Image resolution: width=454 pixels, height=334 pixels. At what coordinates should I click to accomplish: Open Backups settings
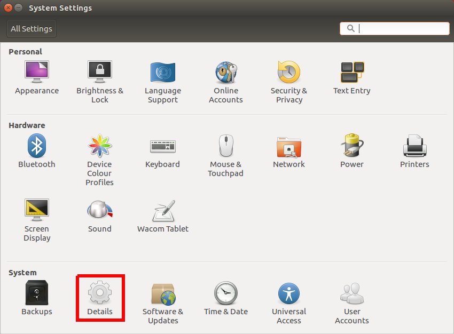click(37, 298)
